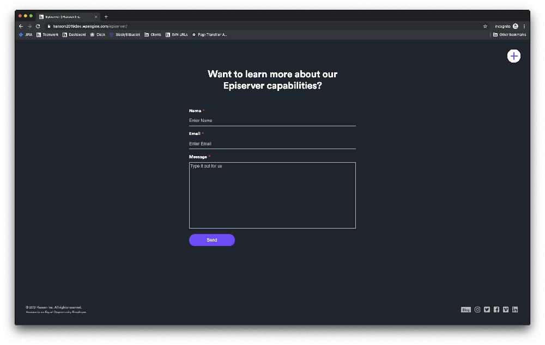Expand the Other Bookmarks folder

point(510,35)
